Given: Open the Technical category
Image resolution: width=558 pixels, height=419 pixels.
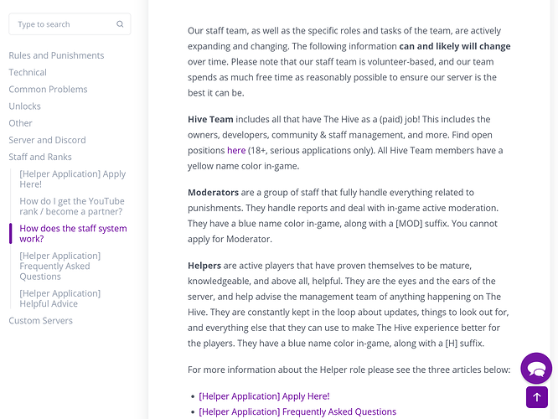Looking at the screenshot, I should click(28, 72).
